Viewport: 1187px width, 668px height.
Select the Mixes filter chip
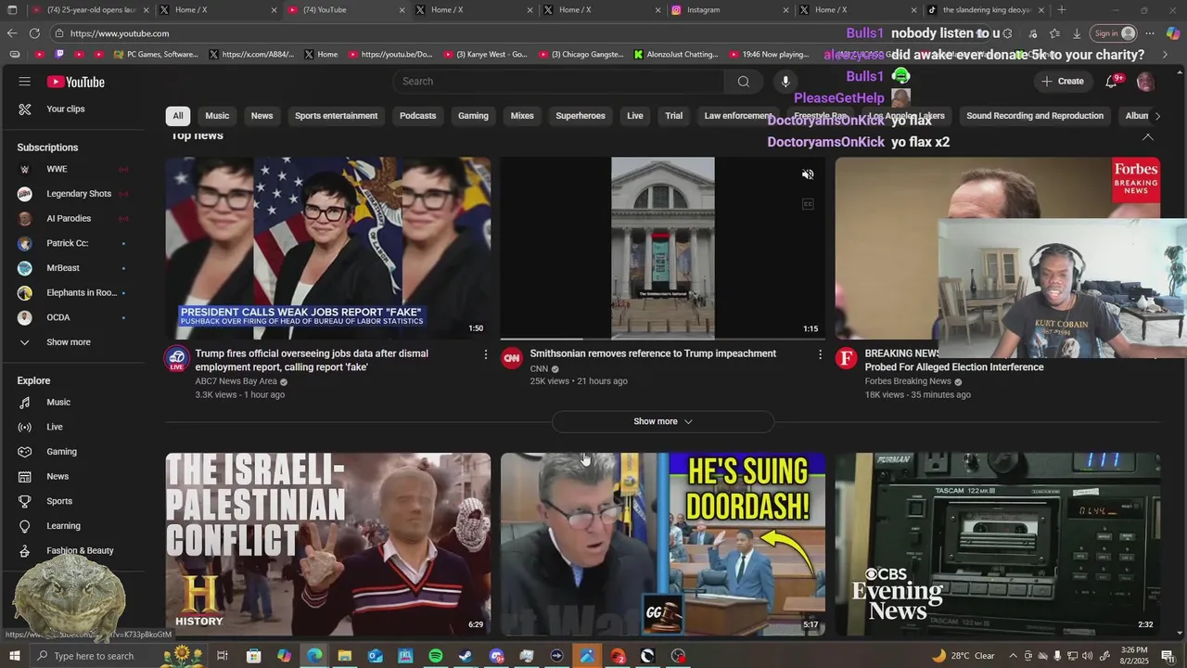pyautogui.click(x=522, y=116)
